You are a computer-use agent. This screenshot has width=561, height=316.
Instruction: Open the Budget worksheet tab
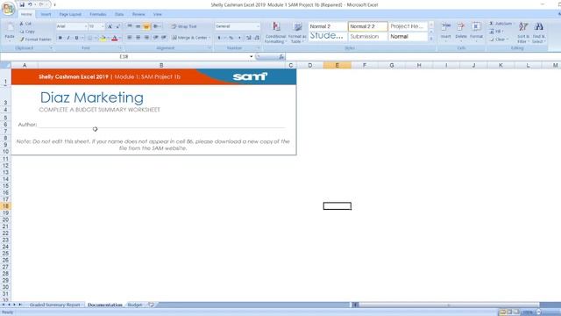click(135, 305)
